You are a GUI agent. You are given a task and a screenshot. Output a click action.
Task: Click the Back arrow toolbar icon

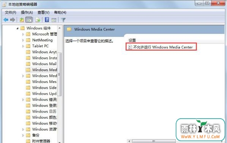pyautogui.click(x=6, y=20)
